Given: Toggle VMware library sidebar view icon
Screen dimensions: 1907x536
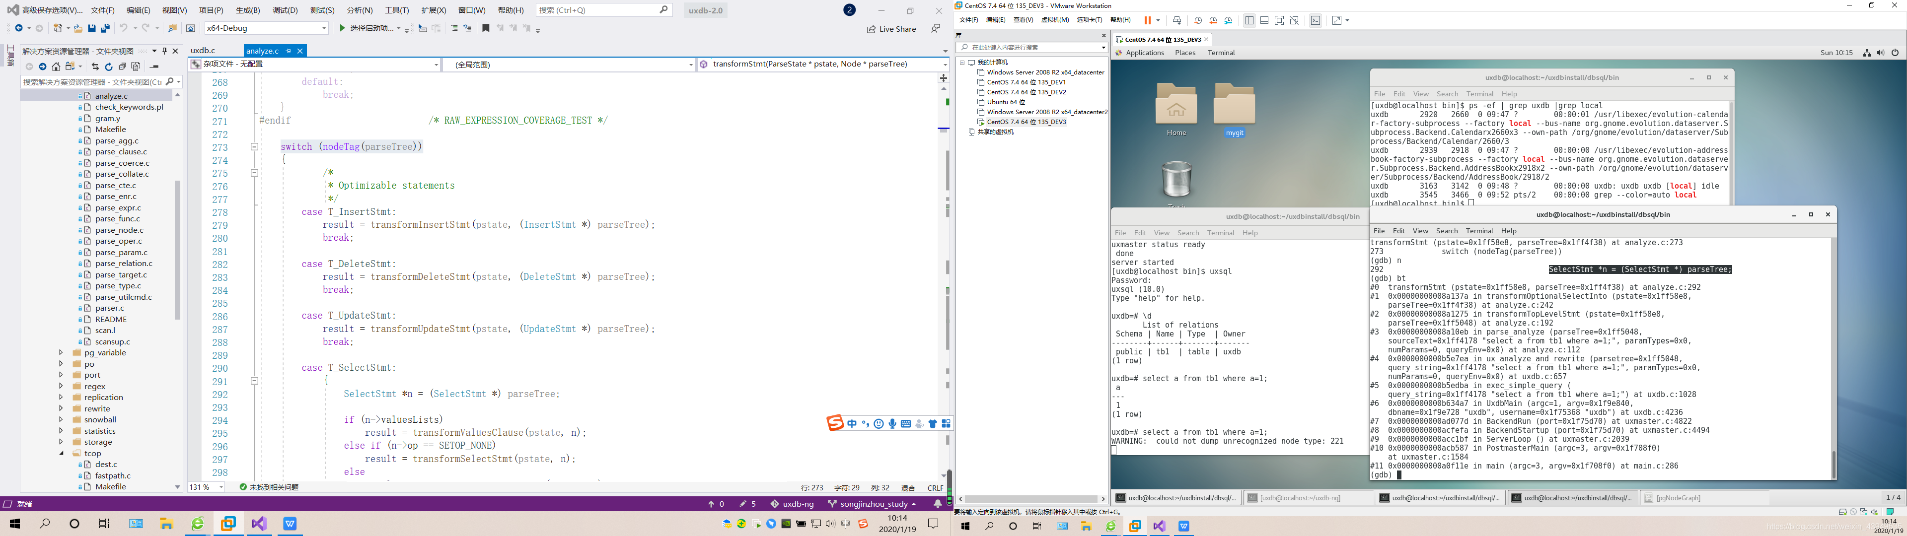Looking at the screenshot, I should 1249,21.
